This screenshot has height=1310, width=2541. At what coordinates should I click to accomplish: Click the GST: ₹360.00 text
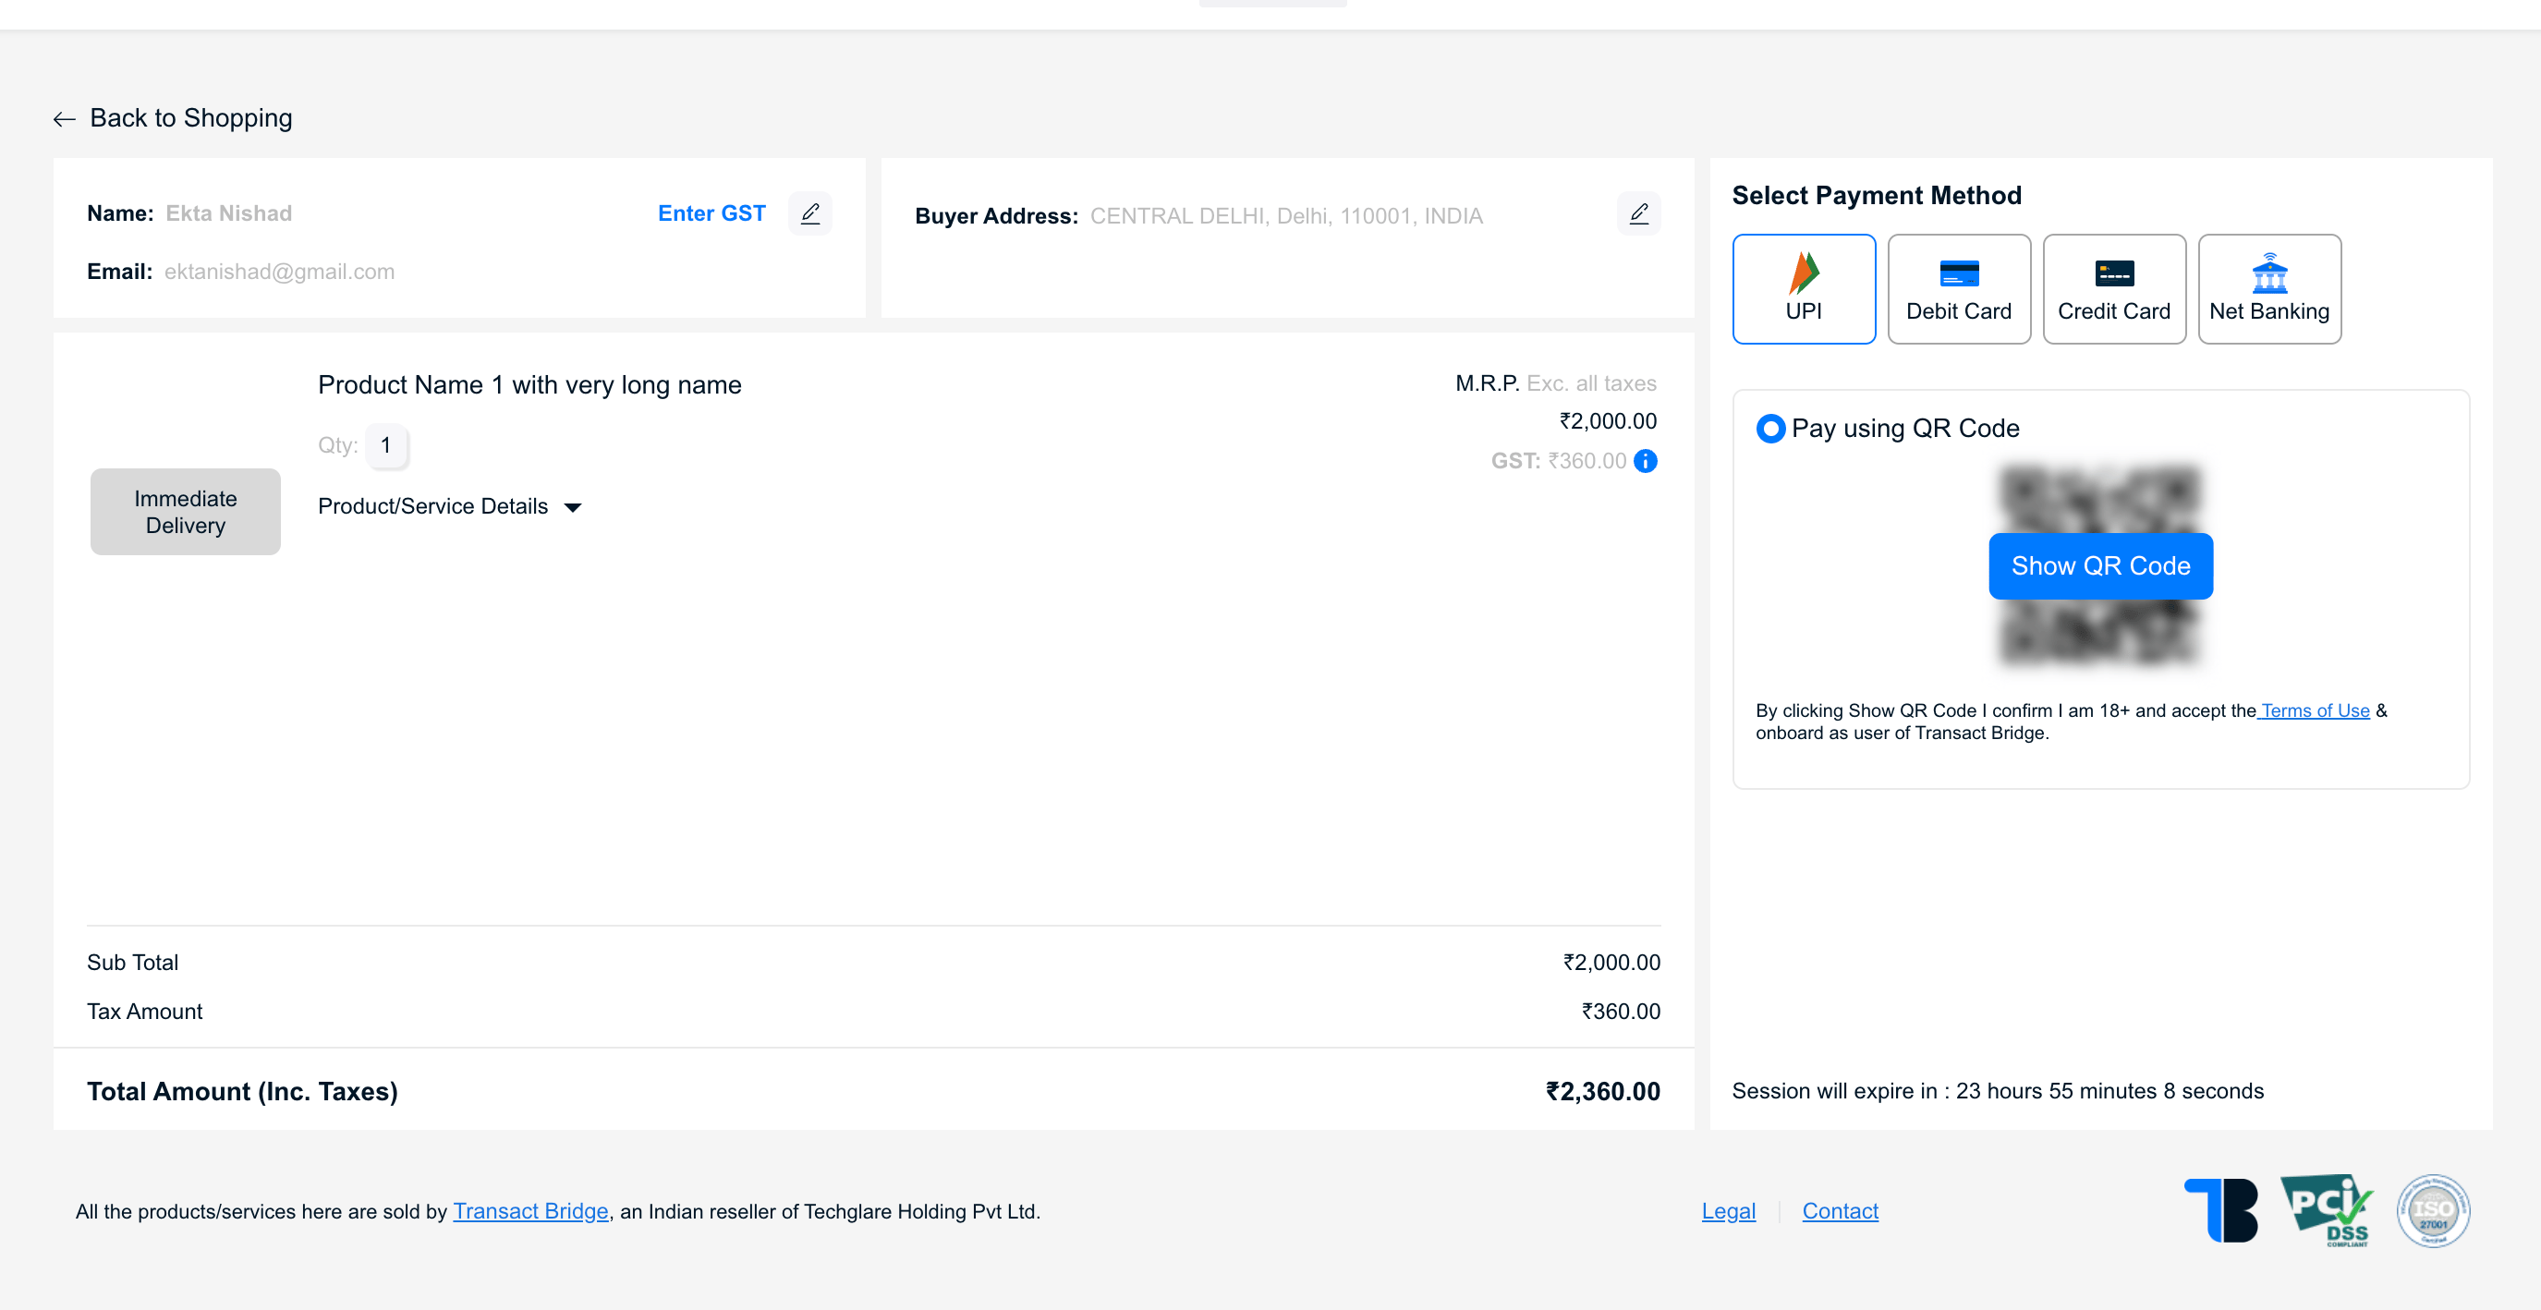tap(1559, 461)
